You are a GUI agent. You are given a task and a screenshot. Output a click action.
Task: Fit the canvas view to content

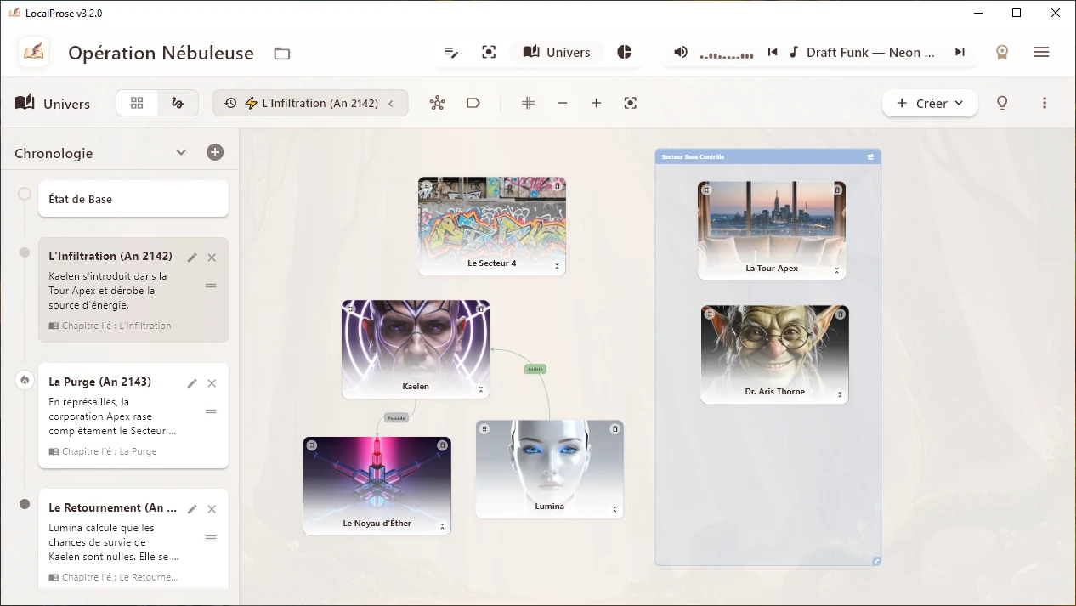[x=630, y=103]
